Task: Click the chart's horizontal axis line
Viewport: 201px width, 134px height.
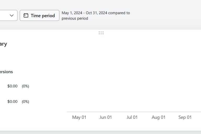Action: [x=134, y=112]
